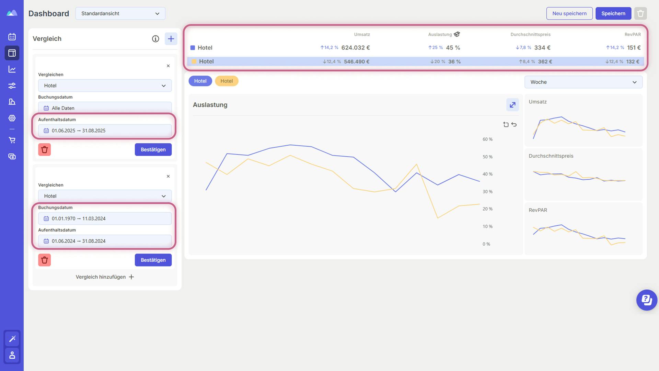
Task: Click Vergleich hinzufügen to add comparison
Action: [x=104, y=277]
